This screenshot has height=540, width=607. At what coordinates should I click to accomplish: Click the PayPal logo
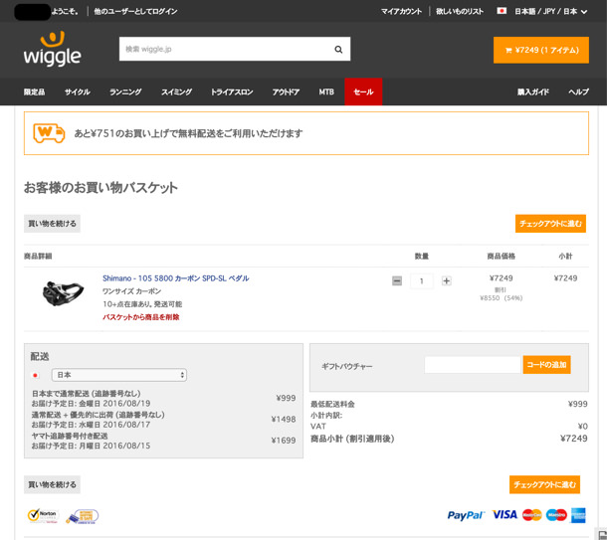(466, 515)
